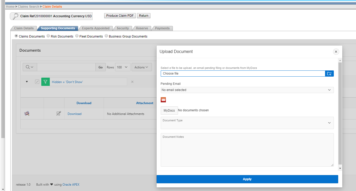Click the Claims Search breadcrumb link
The width and height of the screenshot is (356, 191).
tap(28, 7)
